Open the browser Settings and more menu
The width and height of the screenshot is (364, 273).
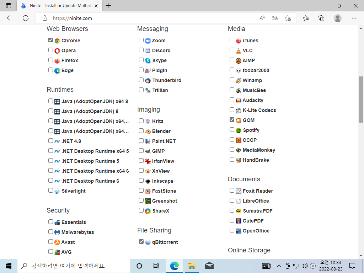click(x=354, y=18)
